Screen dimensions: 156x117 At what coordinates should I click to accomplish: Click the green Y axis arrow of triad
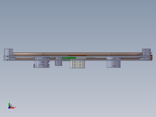click(9, 105)
